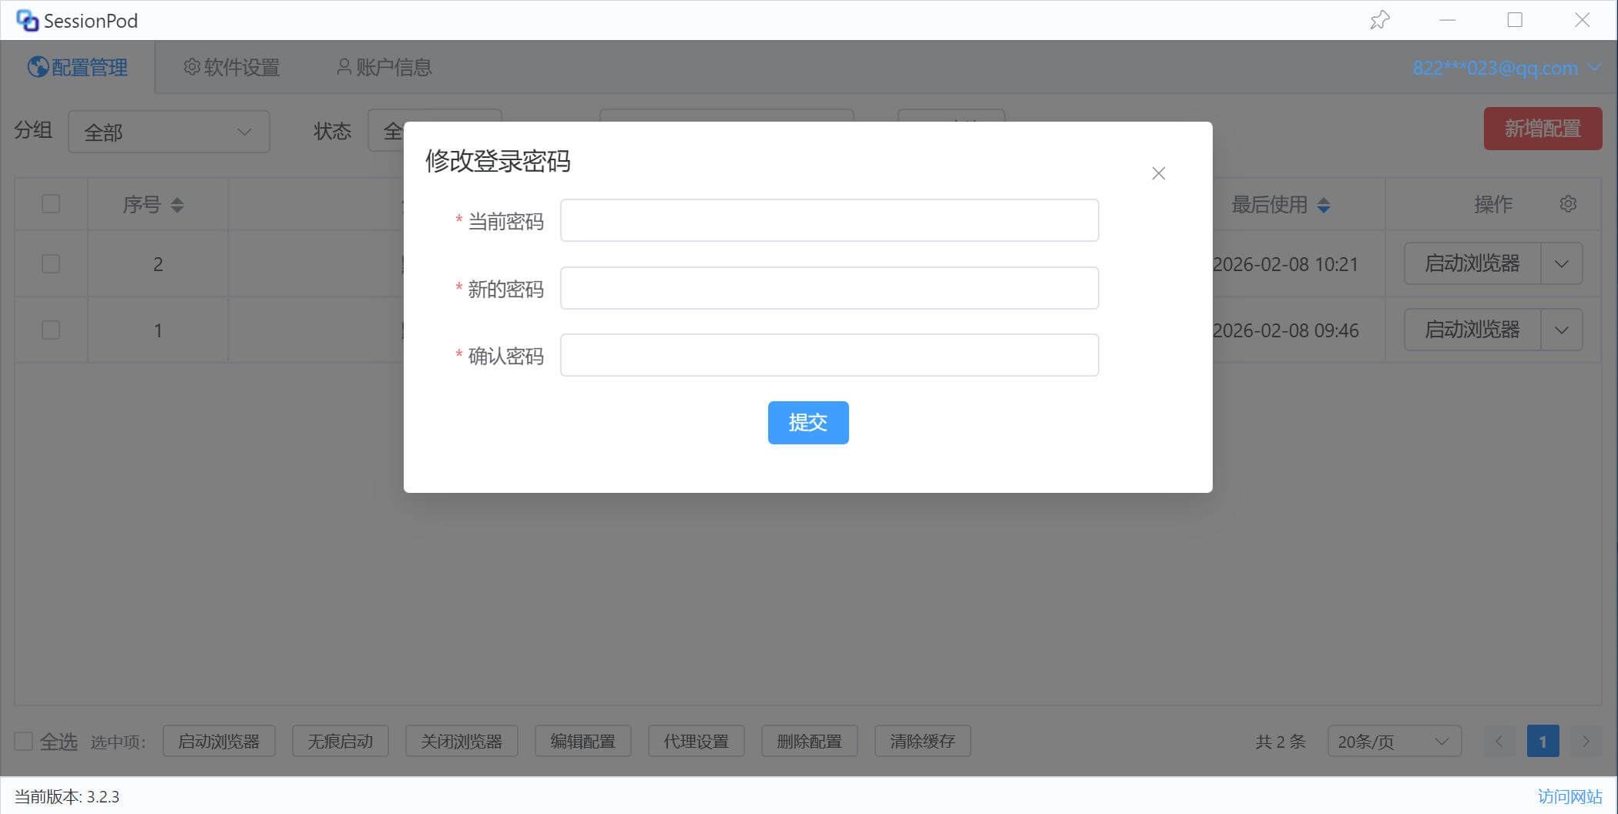Open the 分组 dropdown
The height and width of the screenshot is (814, 1618).
point(169,132)
